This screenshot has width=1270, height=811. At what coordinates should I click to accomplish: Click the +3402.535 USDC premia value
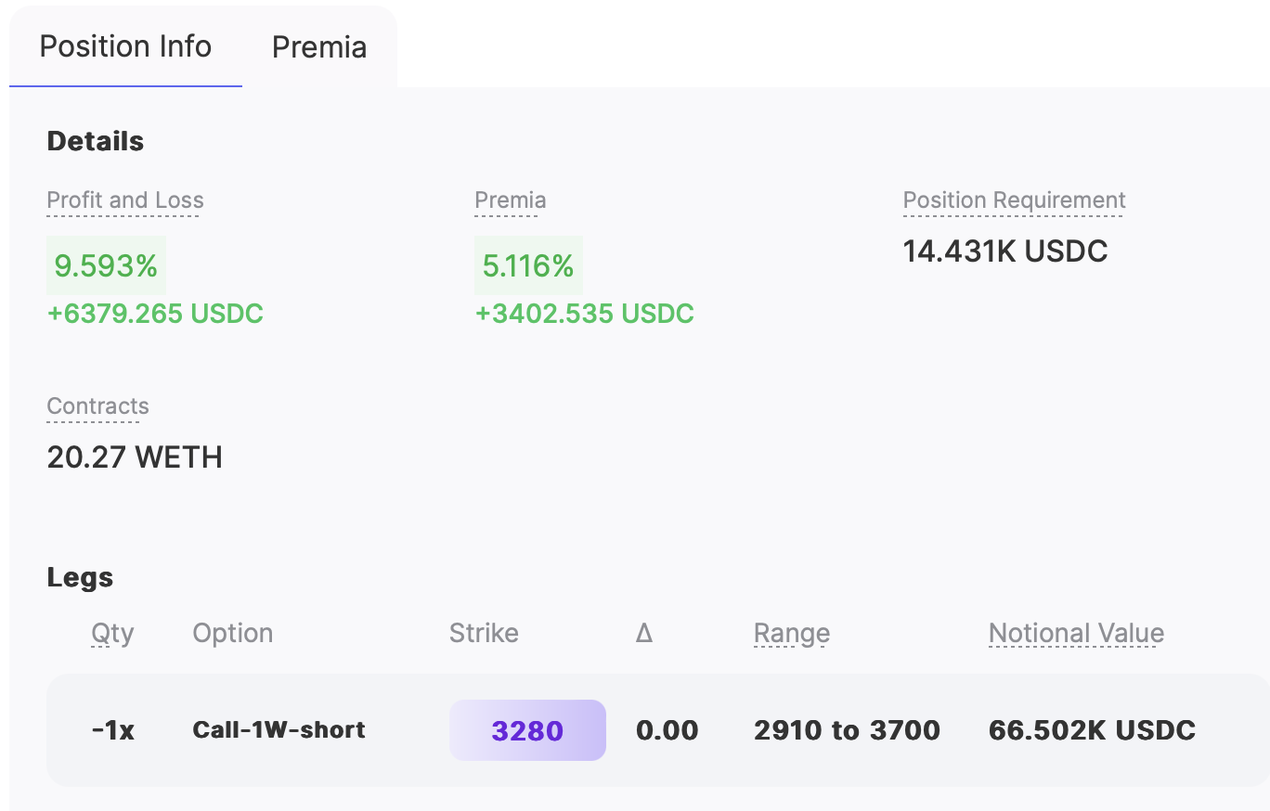click(x=585, y=314)
